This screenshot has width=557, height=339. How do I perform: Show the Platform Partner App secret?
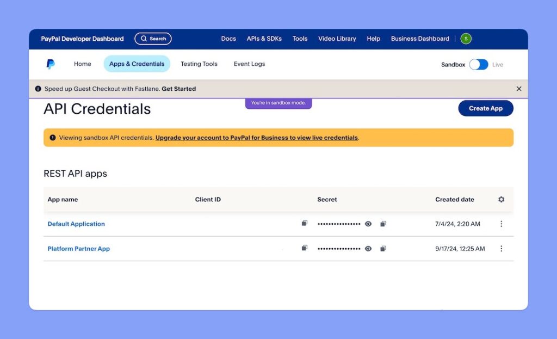click(368, 248)
